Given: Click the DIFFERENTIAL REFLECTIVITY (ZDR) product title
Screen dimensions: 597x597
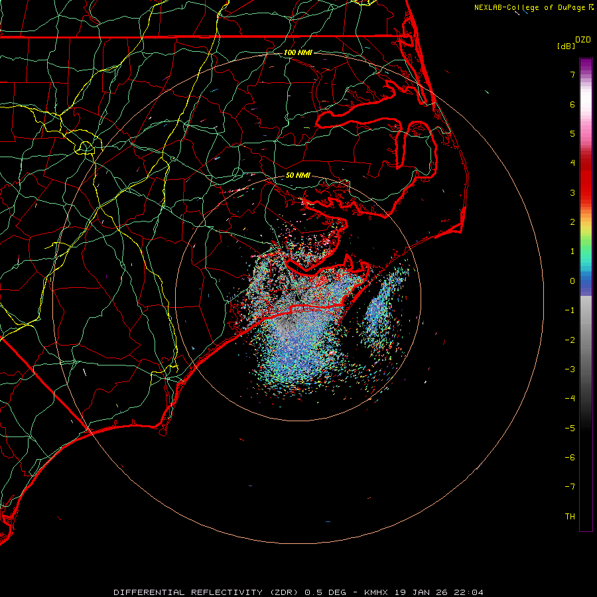Looking at the screenshot, I should (207, 592).
